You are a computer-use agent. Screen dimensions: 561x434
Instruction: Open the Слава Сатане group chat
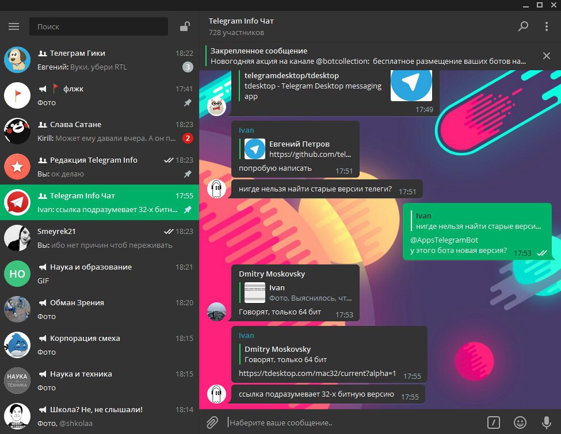click(100, 131)
